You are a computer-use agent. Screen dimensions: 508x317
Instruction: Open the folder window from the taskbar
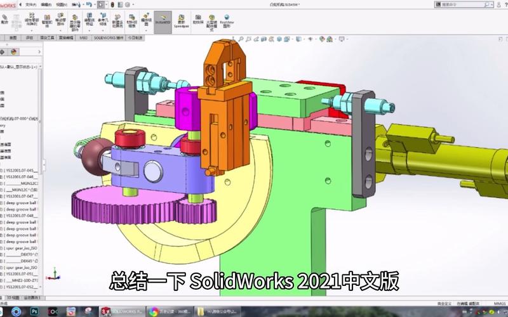(218, 311)
